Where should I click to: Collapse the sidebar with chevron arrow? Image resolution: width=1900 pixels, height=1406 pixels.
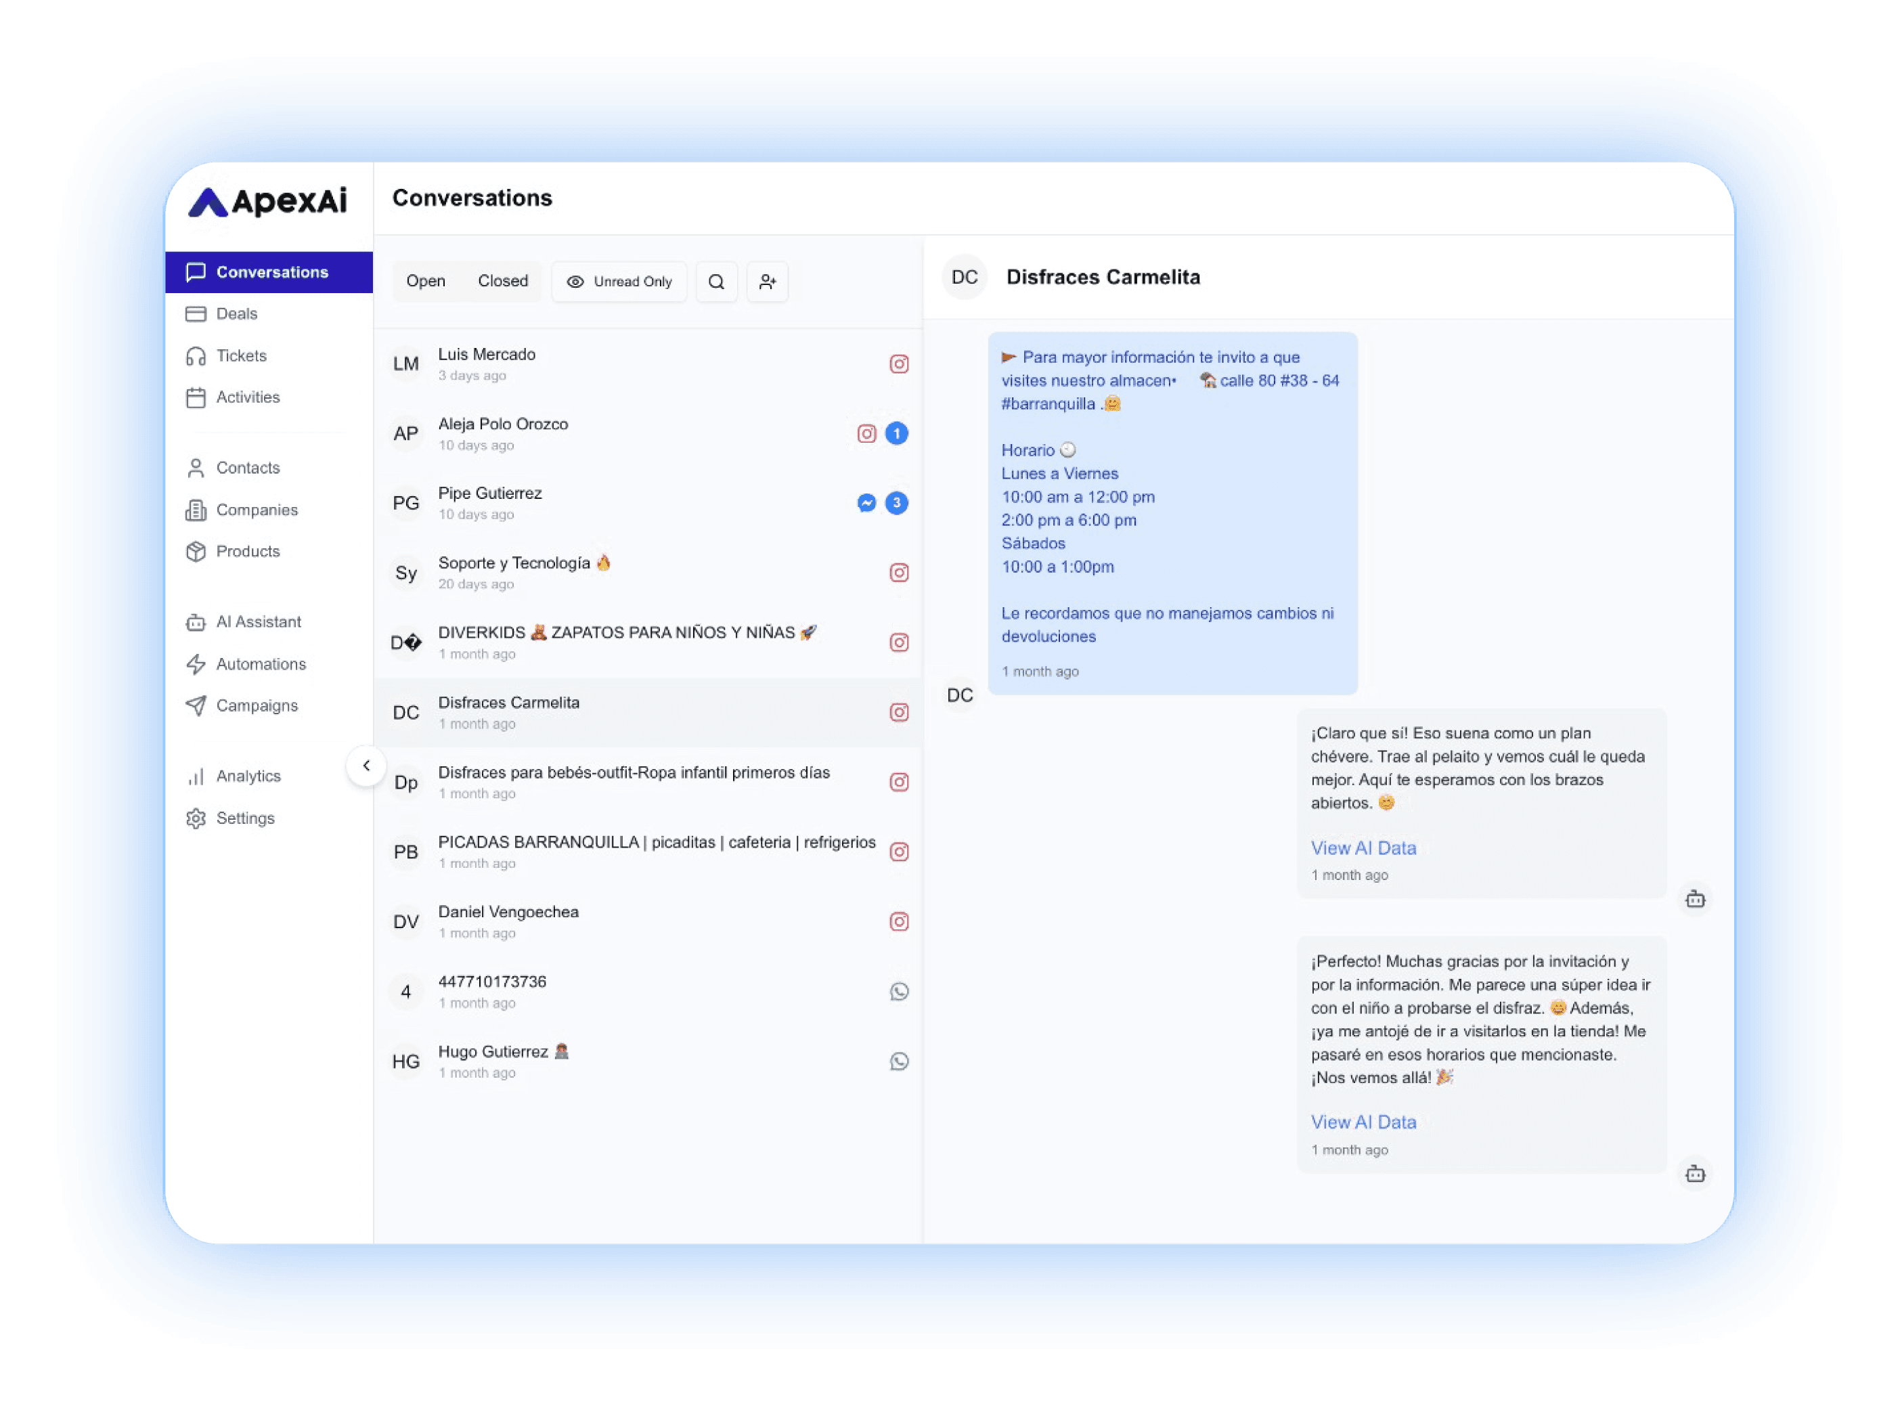click(x=367, y=765)
